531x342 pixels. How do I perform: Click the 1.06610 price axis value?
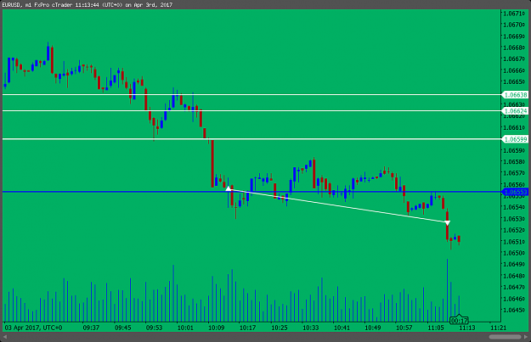514,127
